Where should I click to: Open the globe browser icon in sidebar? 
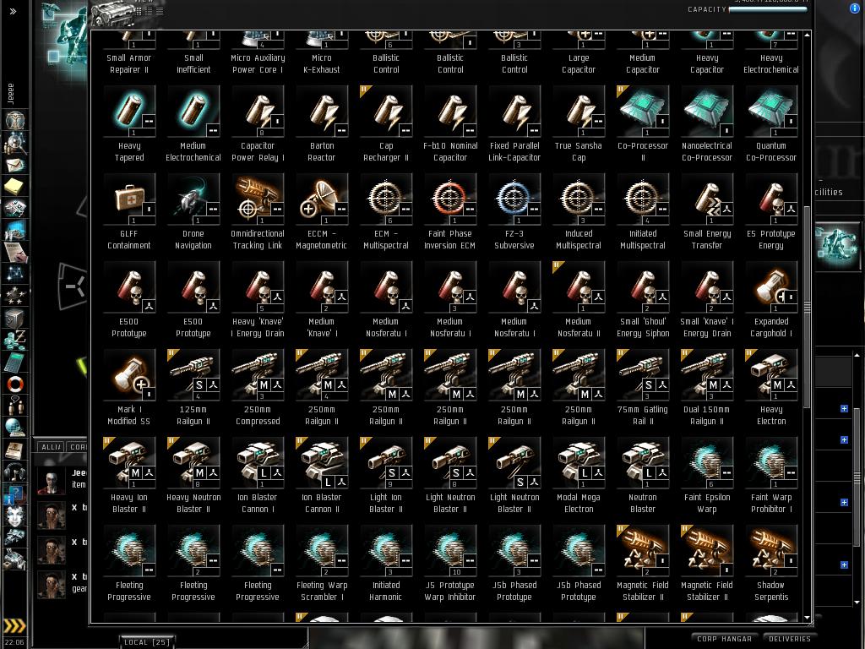(x=14, y=428)
